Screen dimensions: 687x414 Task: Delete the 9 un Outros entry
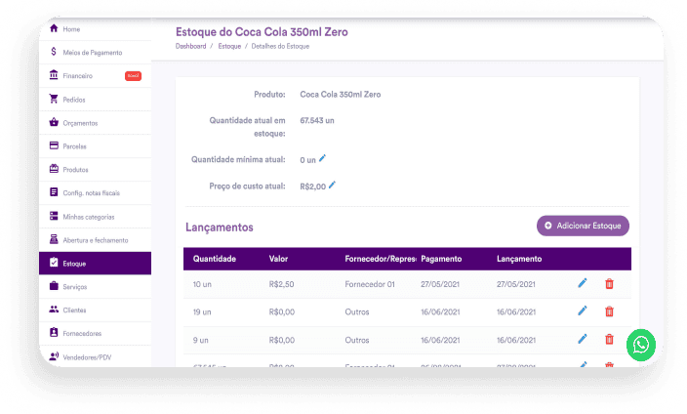pos(609,340)
